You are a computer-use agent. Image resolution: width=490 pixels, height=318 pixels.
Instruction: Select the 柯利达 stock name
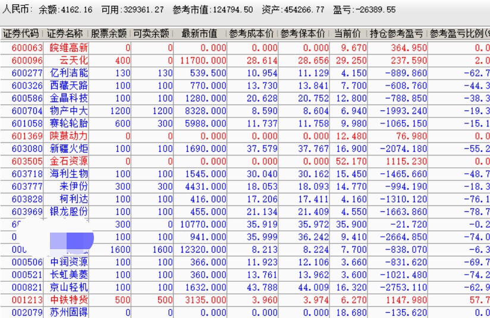tap(74, 199)
